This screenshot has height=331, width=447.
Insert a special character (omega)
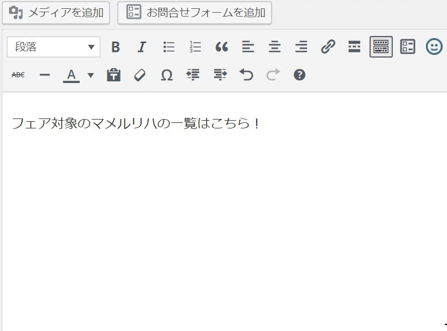[167, 75]
